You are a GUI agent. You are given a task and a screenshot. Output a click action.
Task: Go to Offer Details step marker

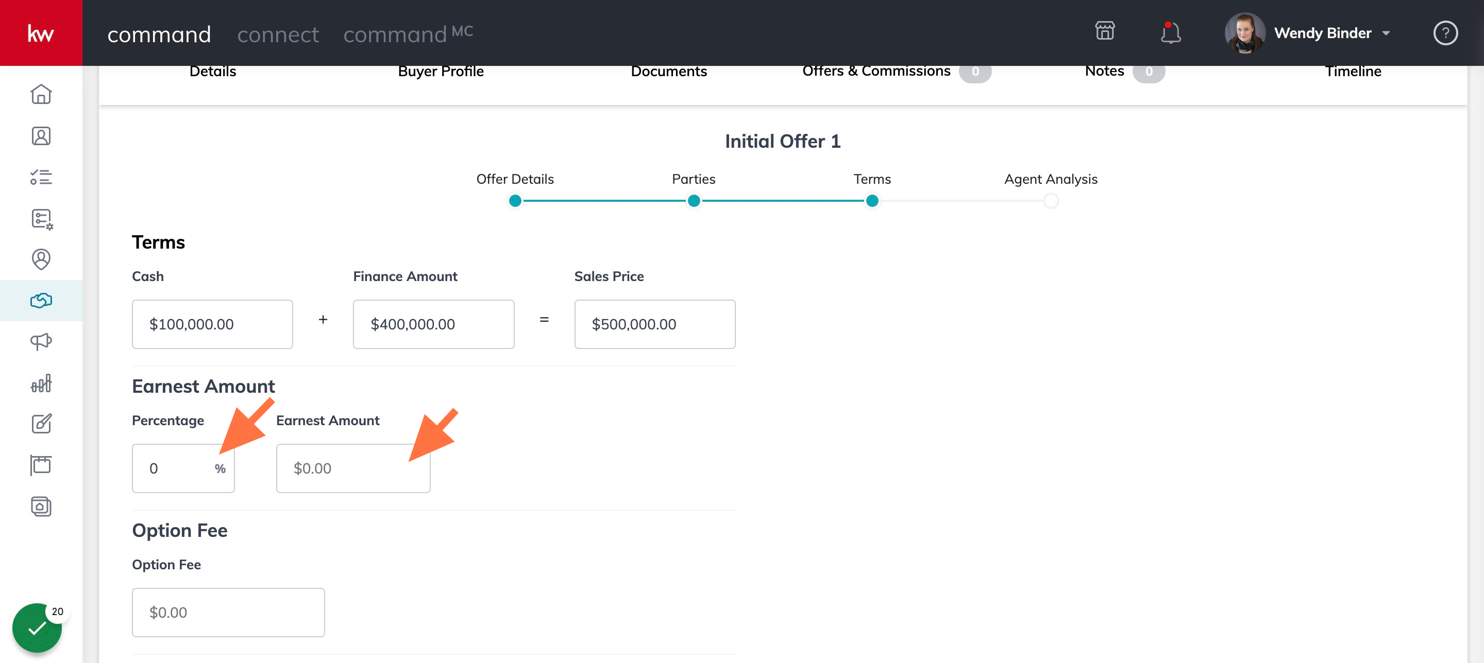point(515,201)
